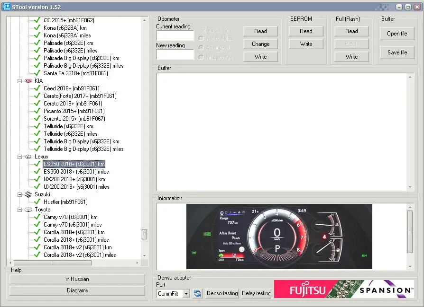
Task: Collapse the Lexus tree branch
Action: pos(19,157)
